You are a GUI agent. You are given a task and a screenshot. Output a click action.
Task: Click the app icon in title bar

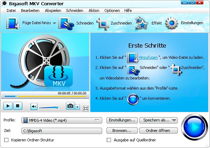coord(4,3)
